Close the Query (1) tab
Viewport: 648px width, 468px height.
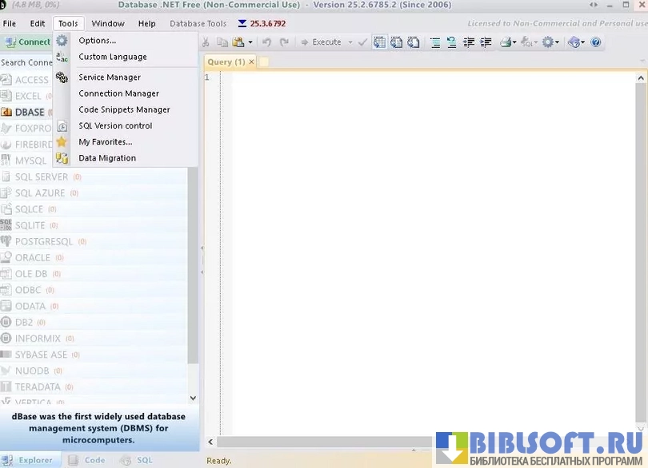(251, 61)
